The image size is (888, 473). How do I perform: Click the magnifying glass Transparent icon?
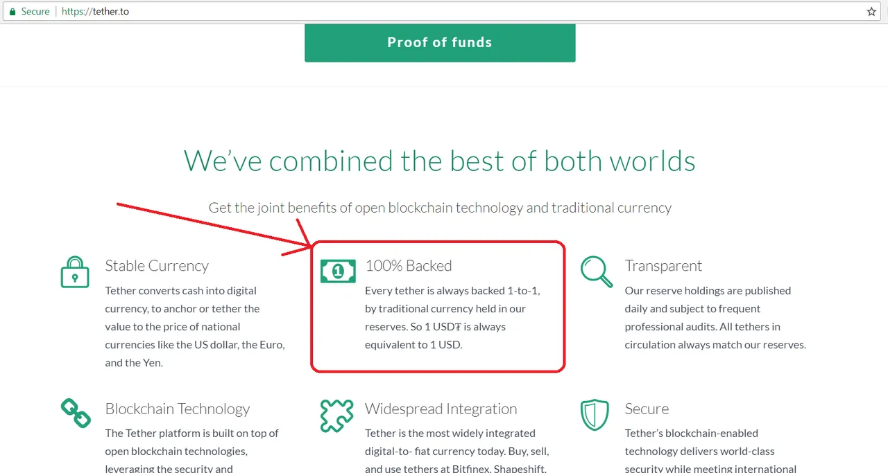tap(597, 271)
